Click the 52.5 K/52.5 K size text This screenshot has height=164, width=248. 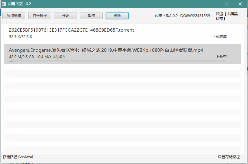click(21, 37)
